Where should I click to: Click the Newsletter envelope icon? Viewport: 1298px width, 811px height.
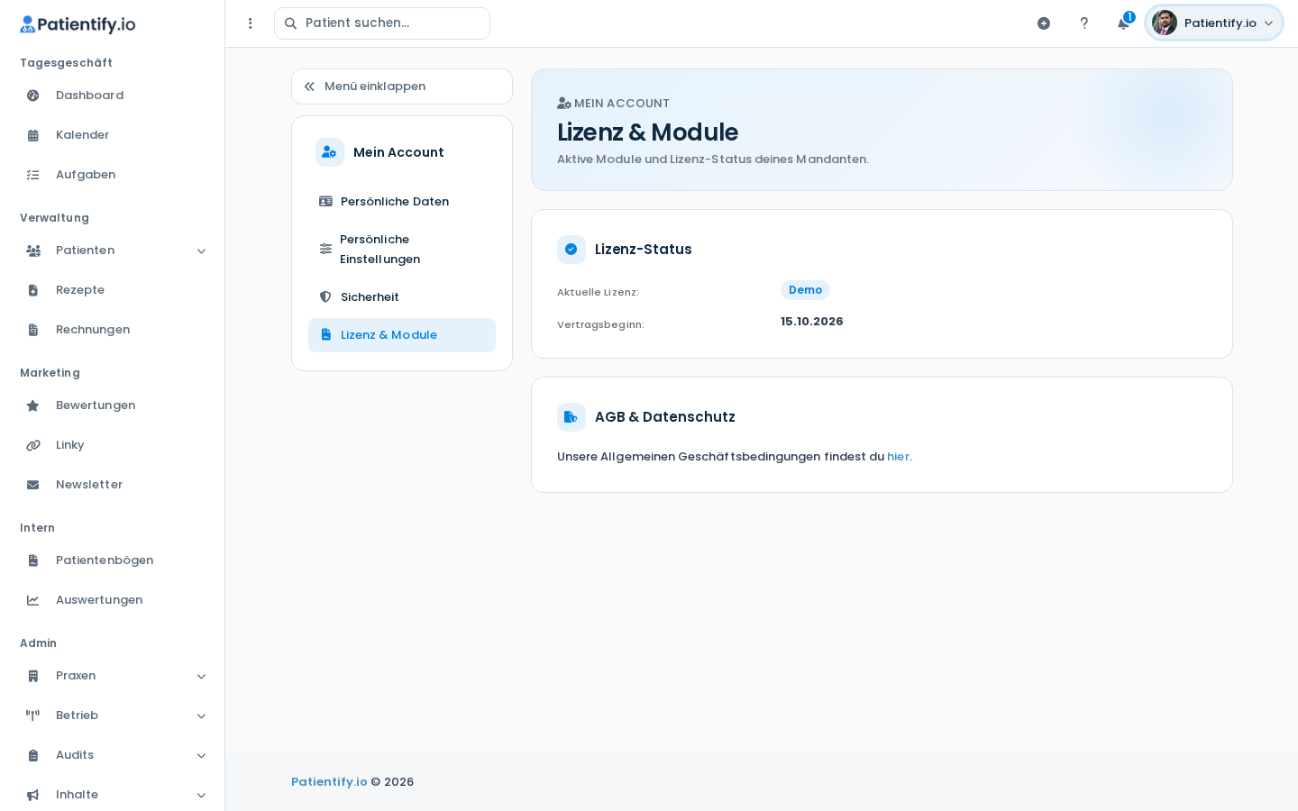point(33,485)
